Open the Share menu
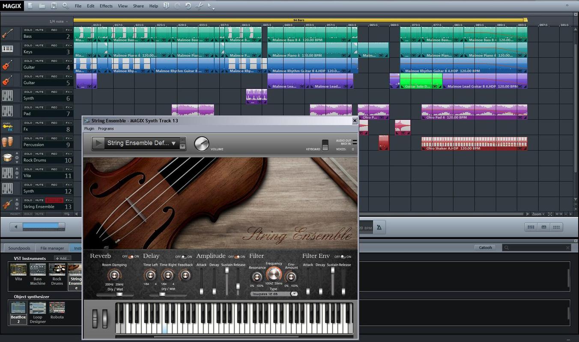This screenshot has height=342, width=579. 138,6
